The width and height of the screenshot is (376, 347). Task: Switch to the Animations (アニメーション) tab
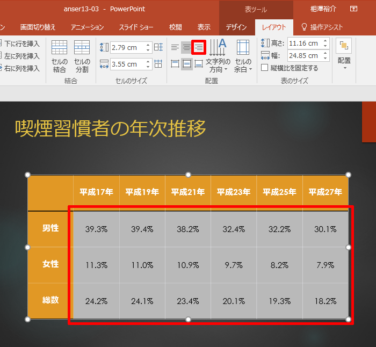coord(87,27)
